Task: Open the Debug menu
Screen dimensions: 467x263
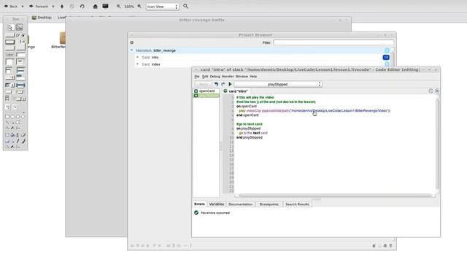Action: pyautogui.click(x=215, y=77)
